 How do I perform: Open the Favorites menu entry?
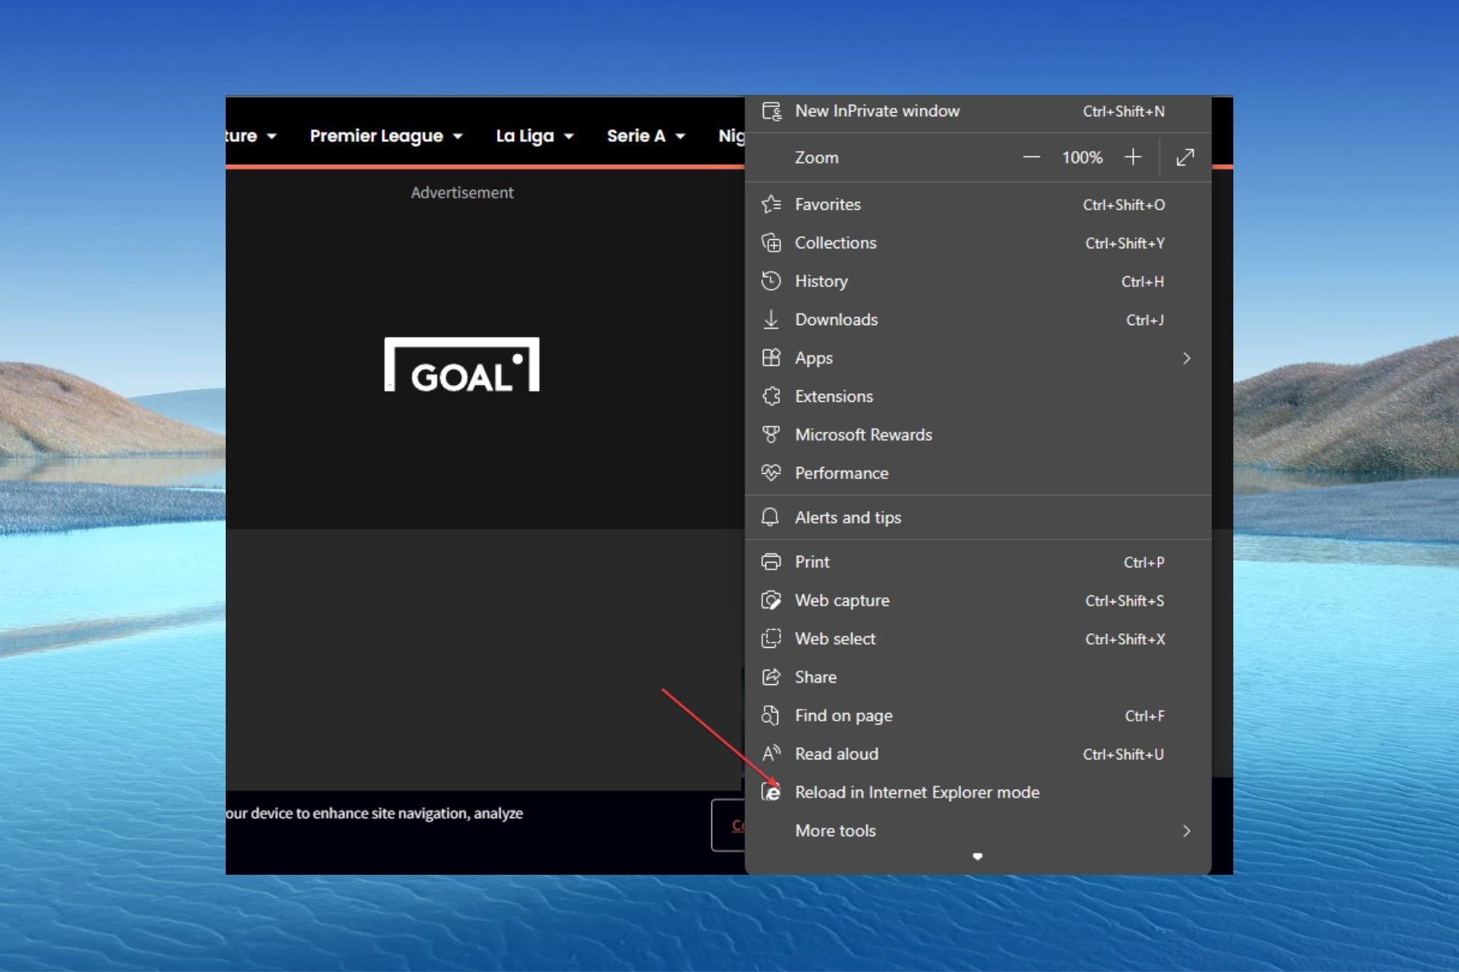click(x=978, y=204)
